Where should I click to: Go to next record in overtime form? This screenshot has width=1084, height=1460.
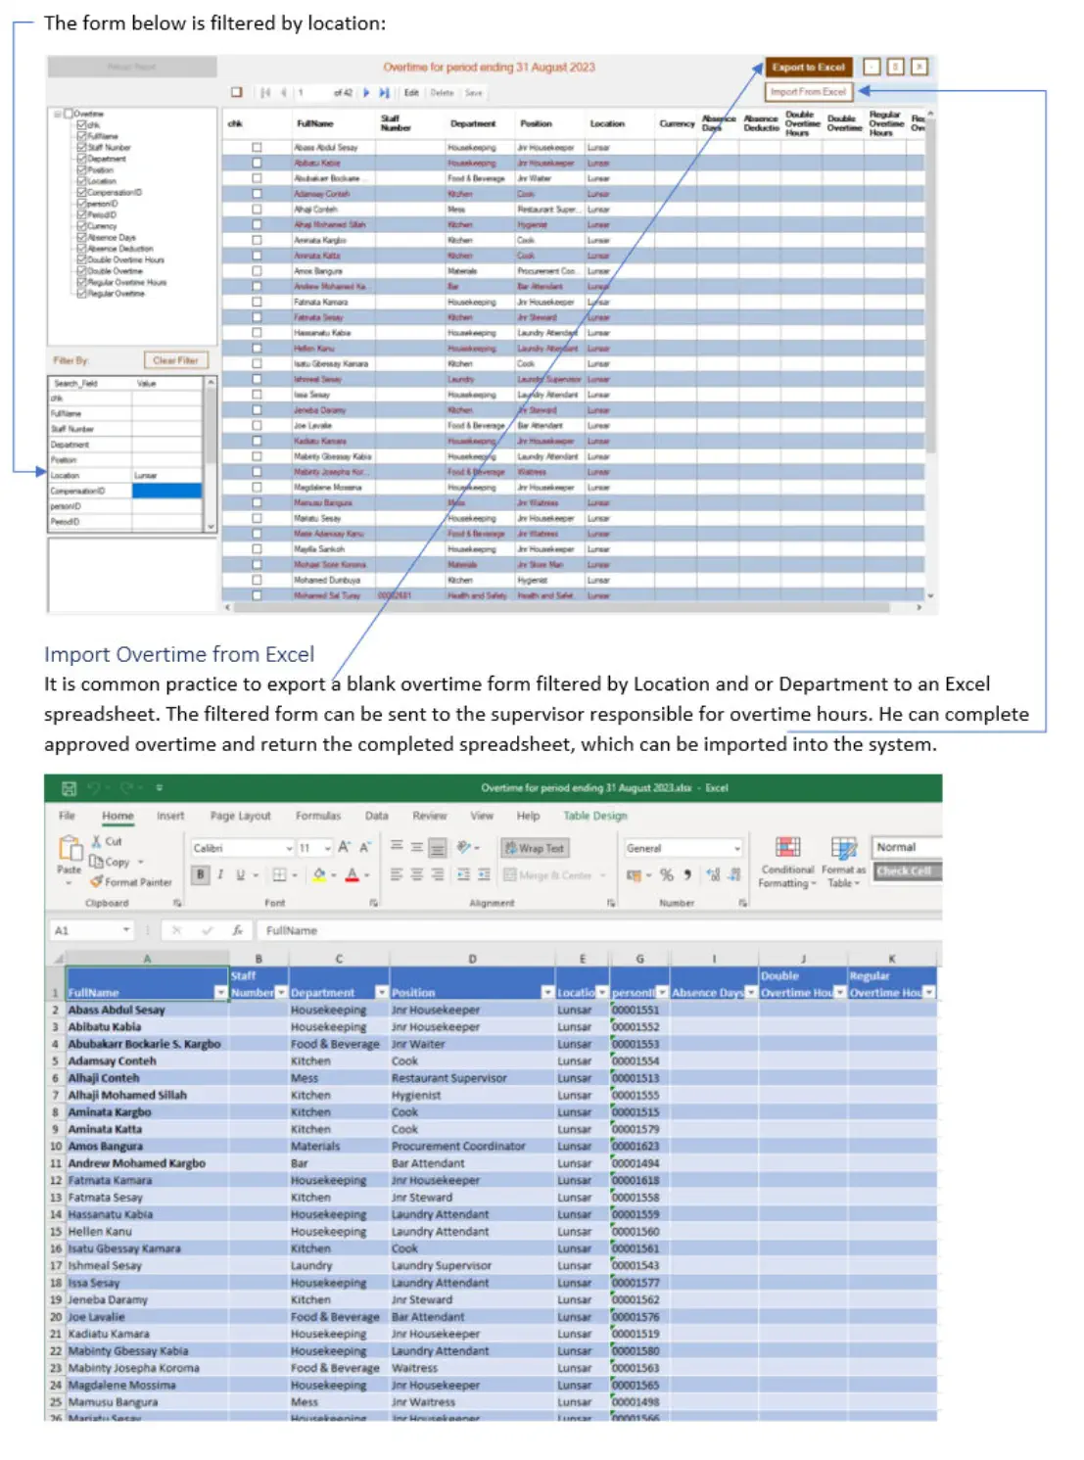coord(367,93)
